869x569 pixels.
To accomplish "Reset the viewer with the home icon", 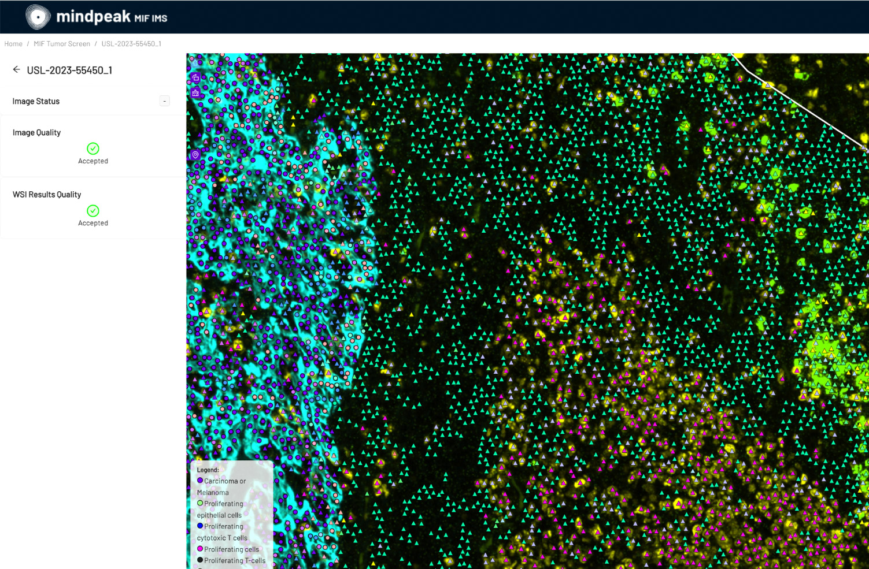I will click(195, 63).
